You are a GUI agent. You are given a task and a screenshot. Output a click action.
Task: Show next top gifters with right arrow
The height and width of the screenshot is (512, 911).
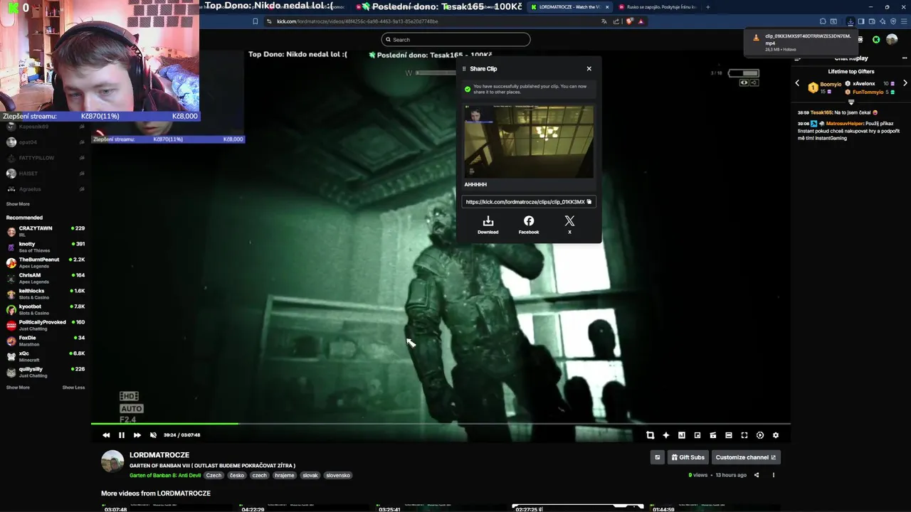tap(905, 84)
